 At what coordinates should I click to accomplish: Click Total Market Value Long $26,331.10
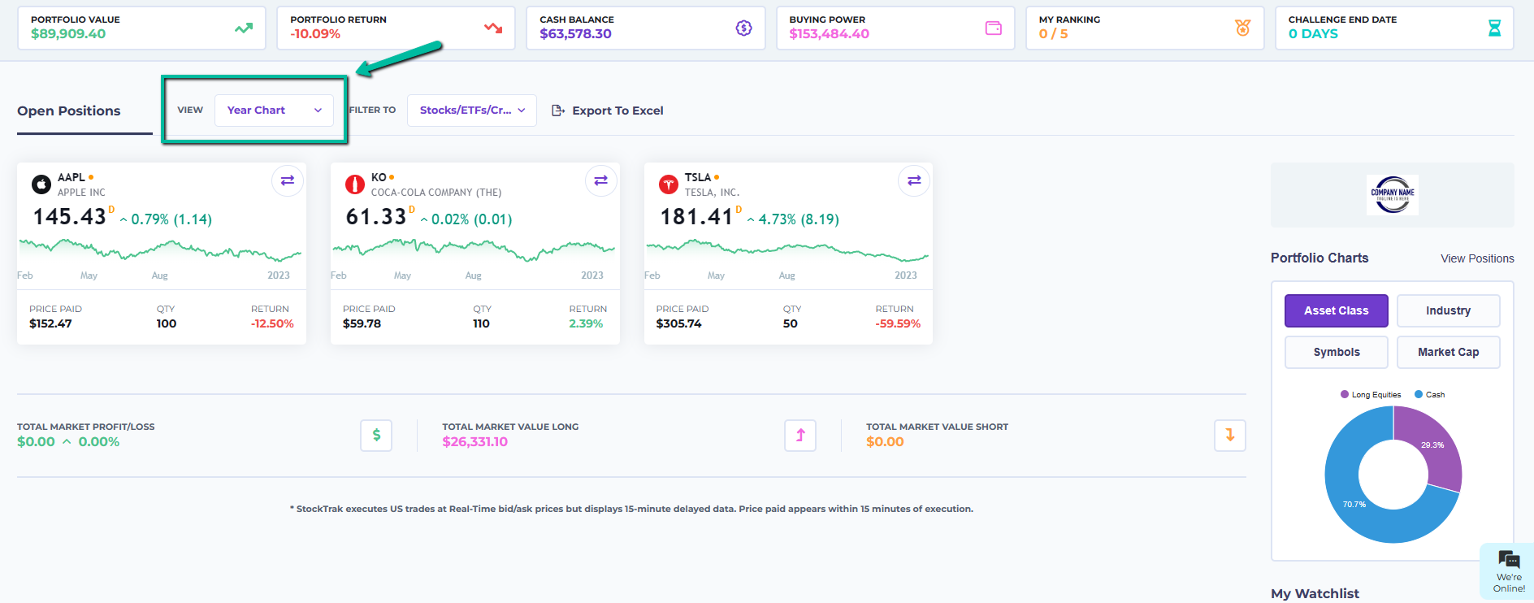tap(474, 442)
